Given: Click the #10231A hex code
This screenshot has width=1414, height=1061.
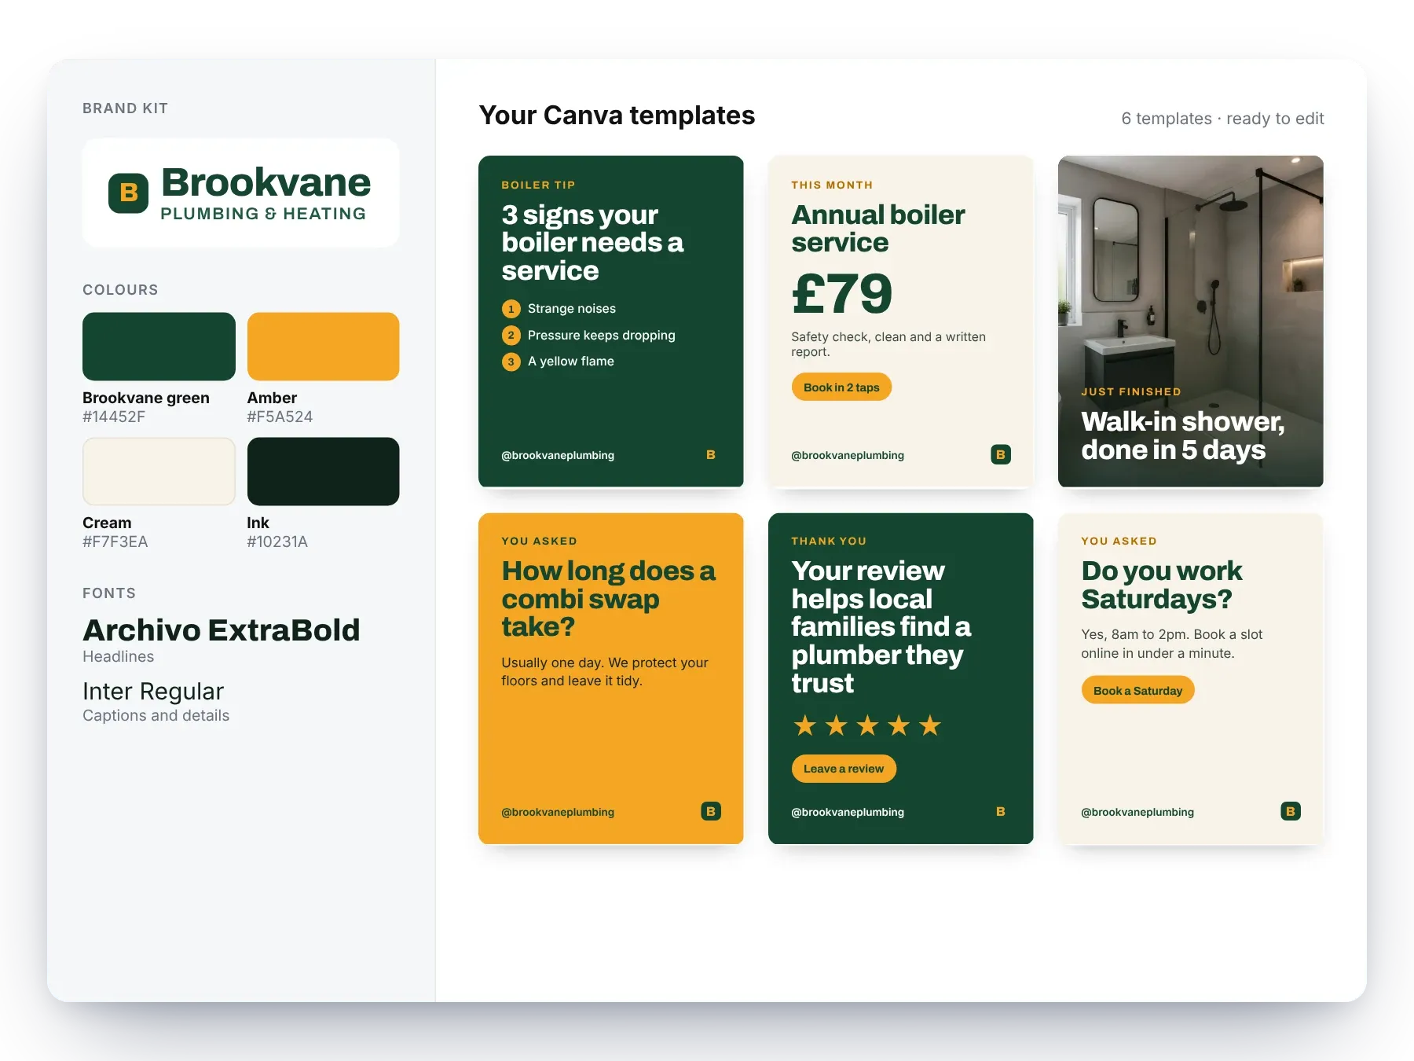Looking at the screenshot, I should coord(277,542).
